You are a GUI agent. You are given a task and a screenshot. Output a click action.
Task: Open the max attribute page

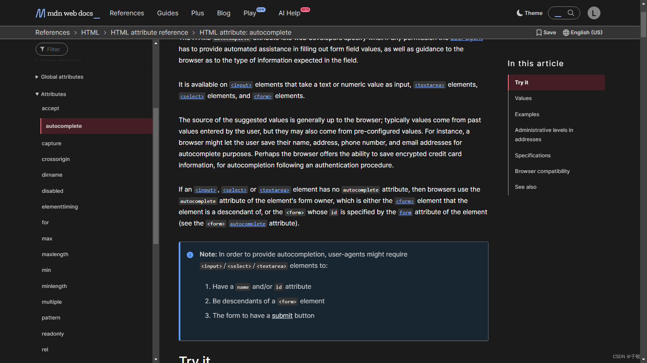click(x=47, y=238)
